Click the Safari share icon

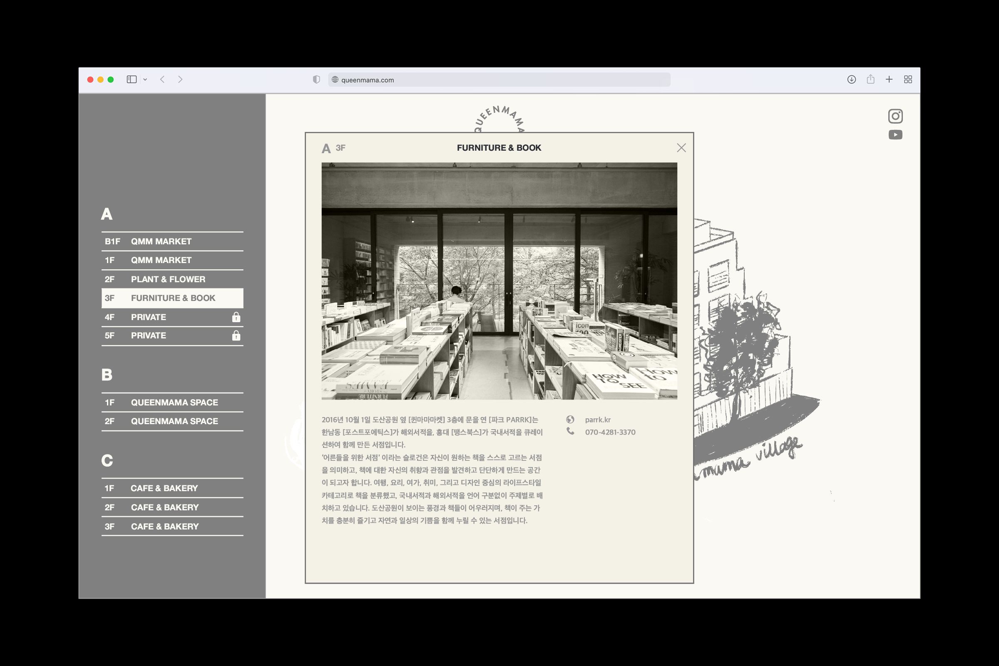[x=870, y=80]
